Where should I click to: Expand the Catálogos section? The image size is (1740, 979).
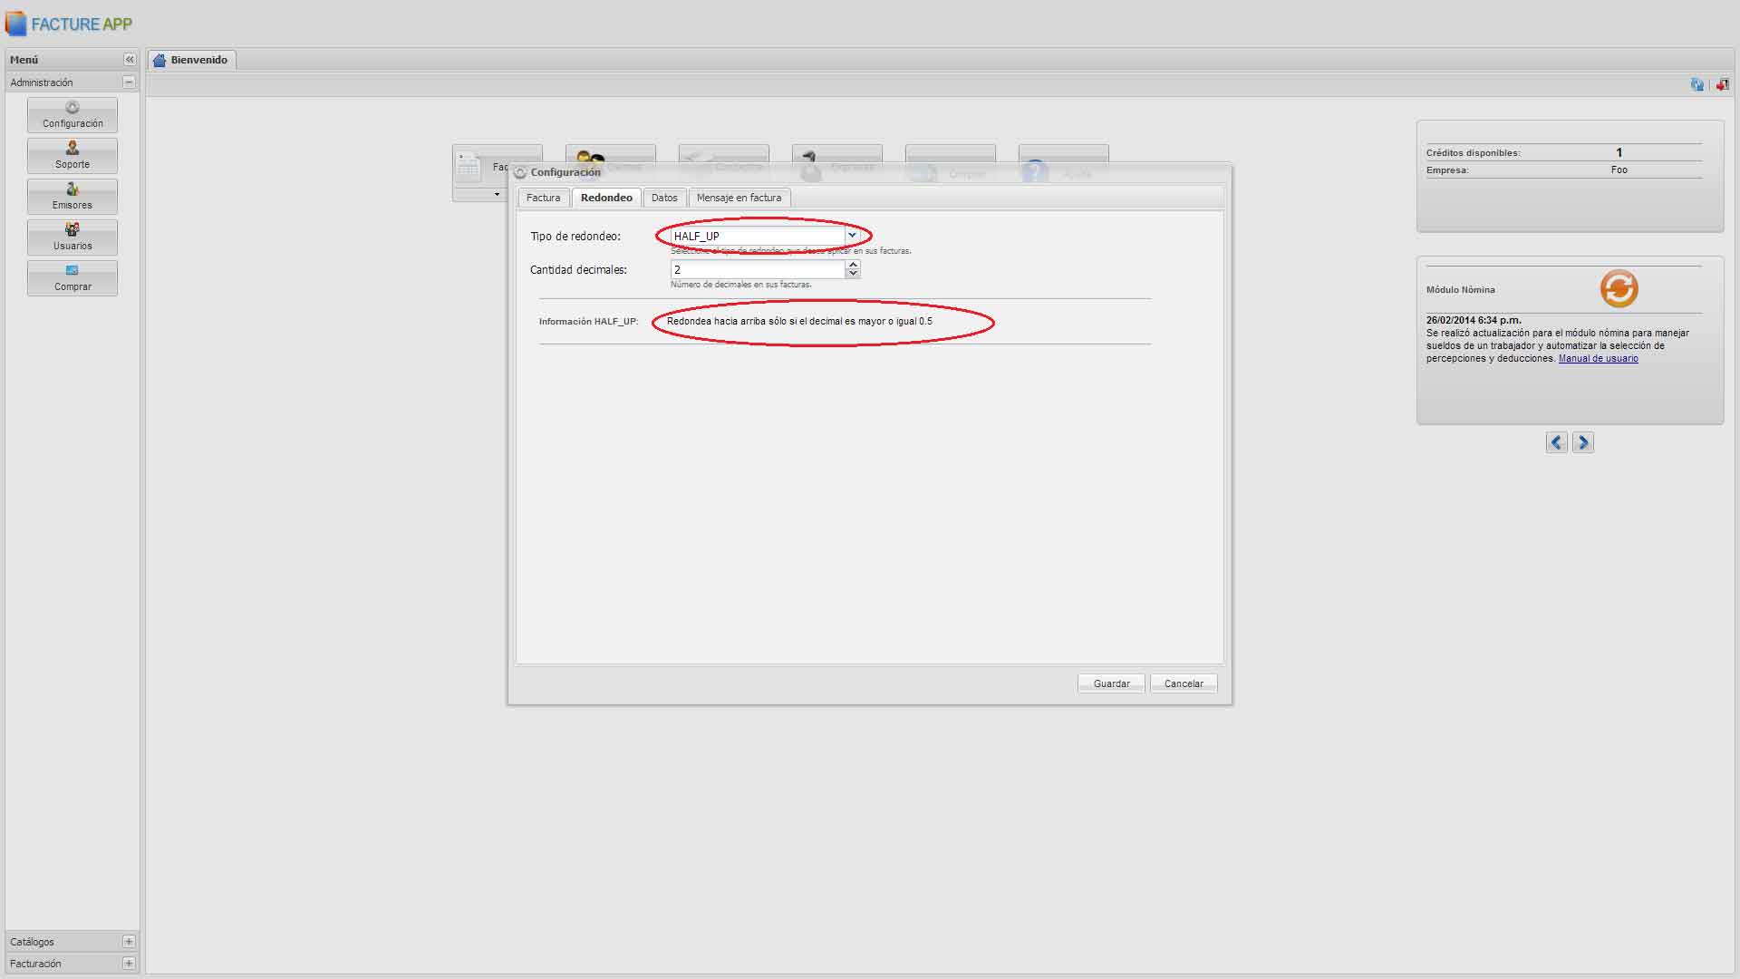point(129,942)
